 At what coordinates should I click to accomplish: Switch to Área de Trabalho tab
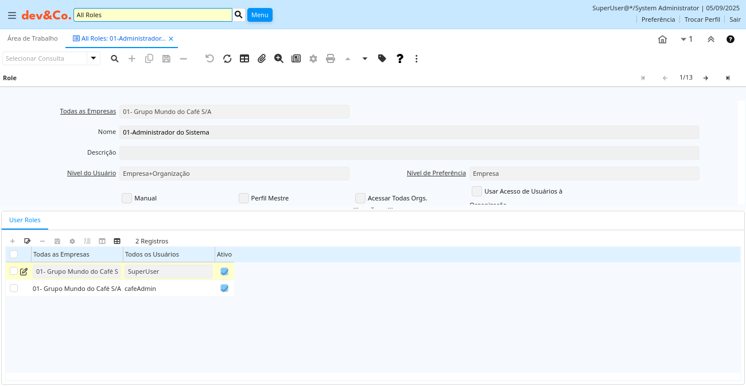click(33, 38)
